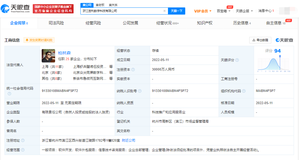Open 消息中心 notifications

point(266,11)
